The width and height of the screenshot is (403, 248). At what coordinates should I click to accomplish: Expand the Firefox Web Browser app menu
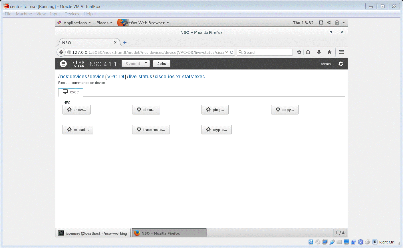point(144,23)
